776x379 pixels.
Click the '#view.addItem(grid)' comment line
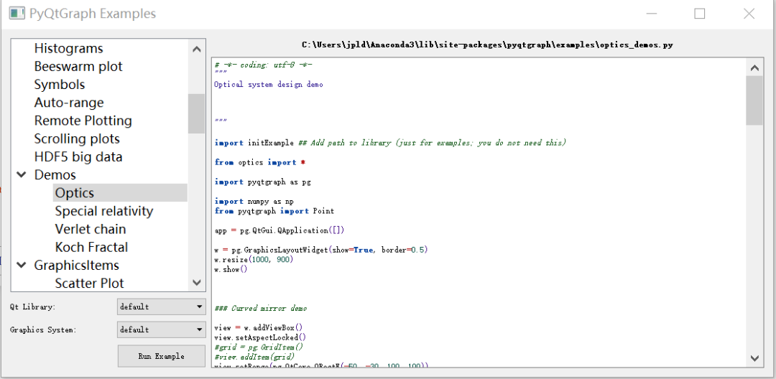pos(254,357)
